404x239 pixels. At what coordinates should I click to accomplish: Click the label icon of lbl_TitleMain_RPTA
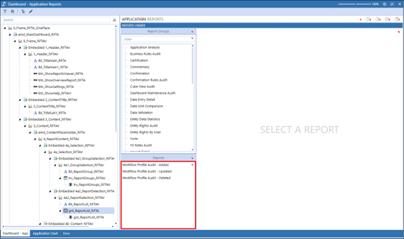click(x=36, y=61)
